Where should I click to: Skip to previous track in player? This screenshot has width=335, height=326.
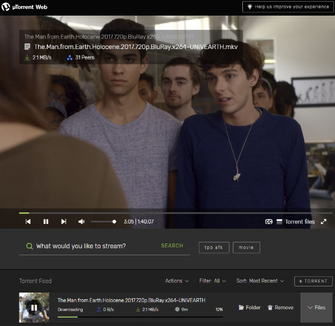pyautogui.click(x=28, y=222)
